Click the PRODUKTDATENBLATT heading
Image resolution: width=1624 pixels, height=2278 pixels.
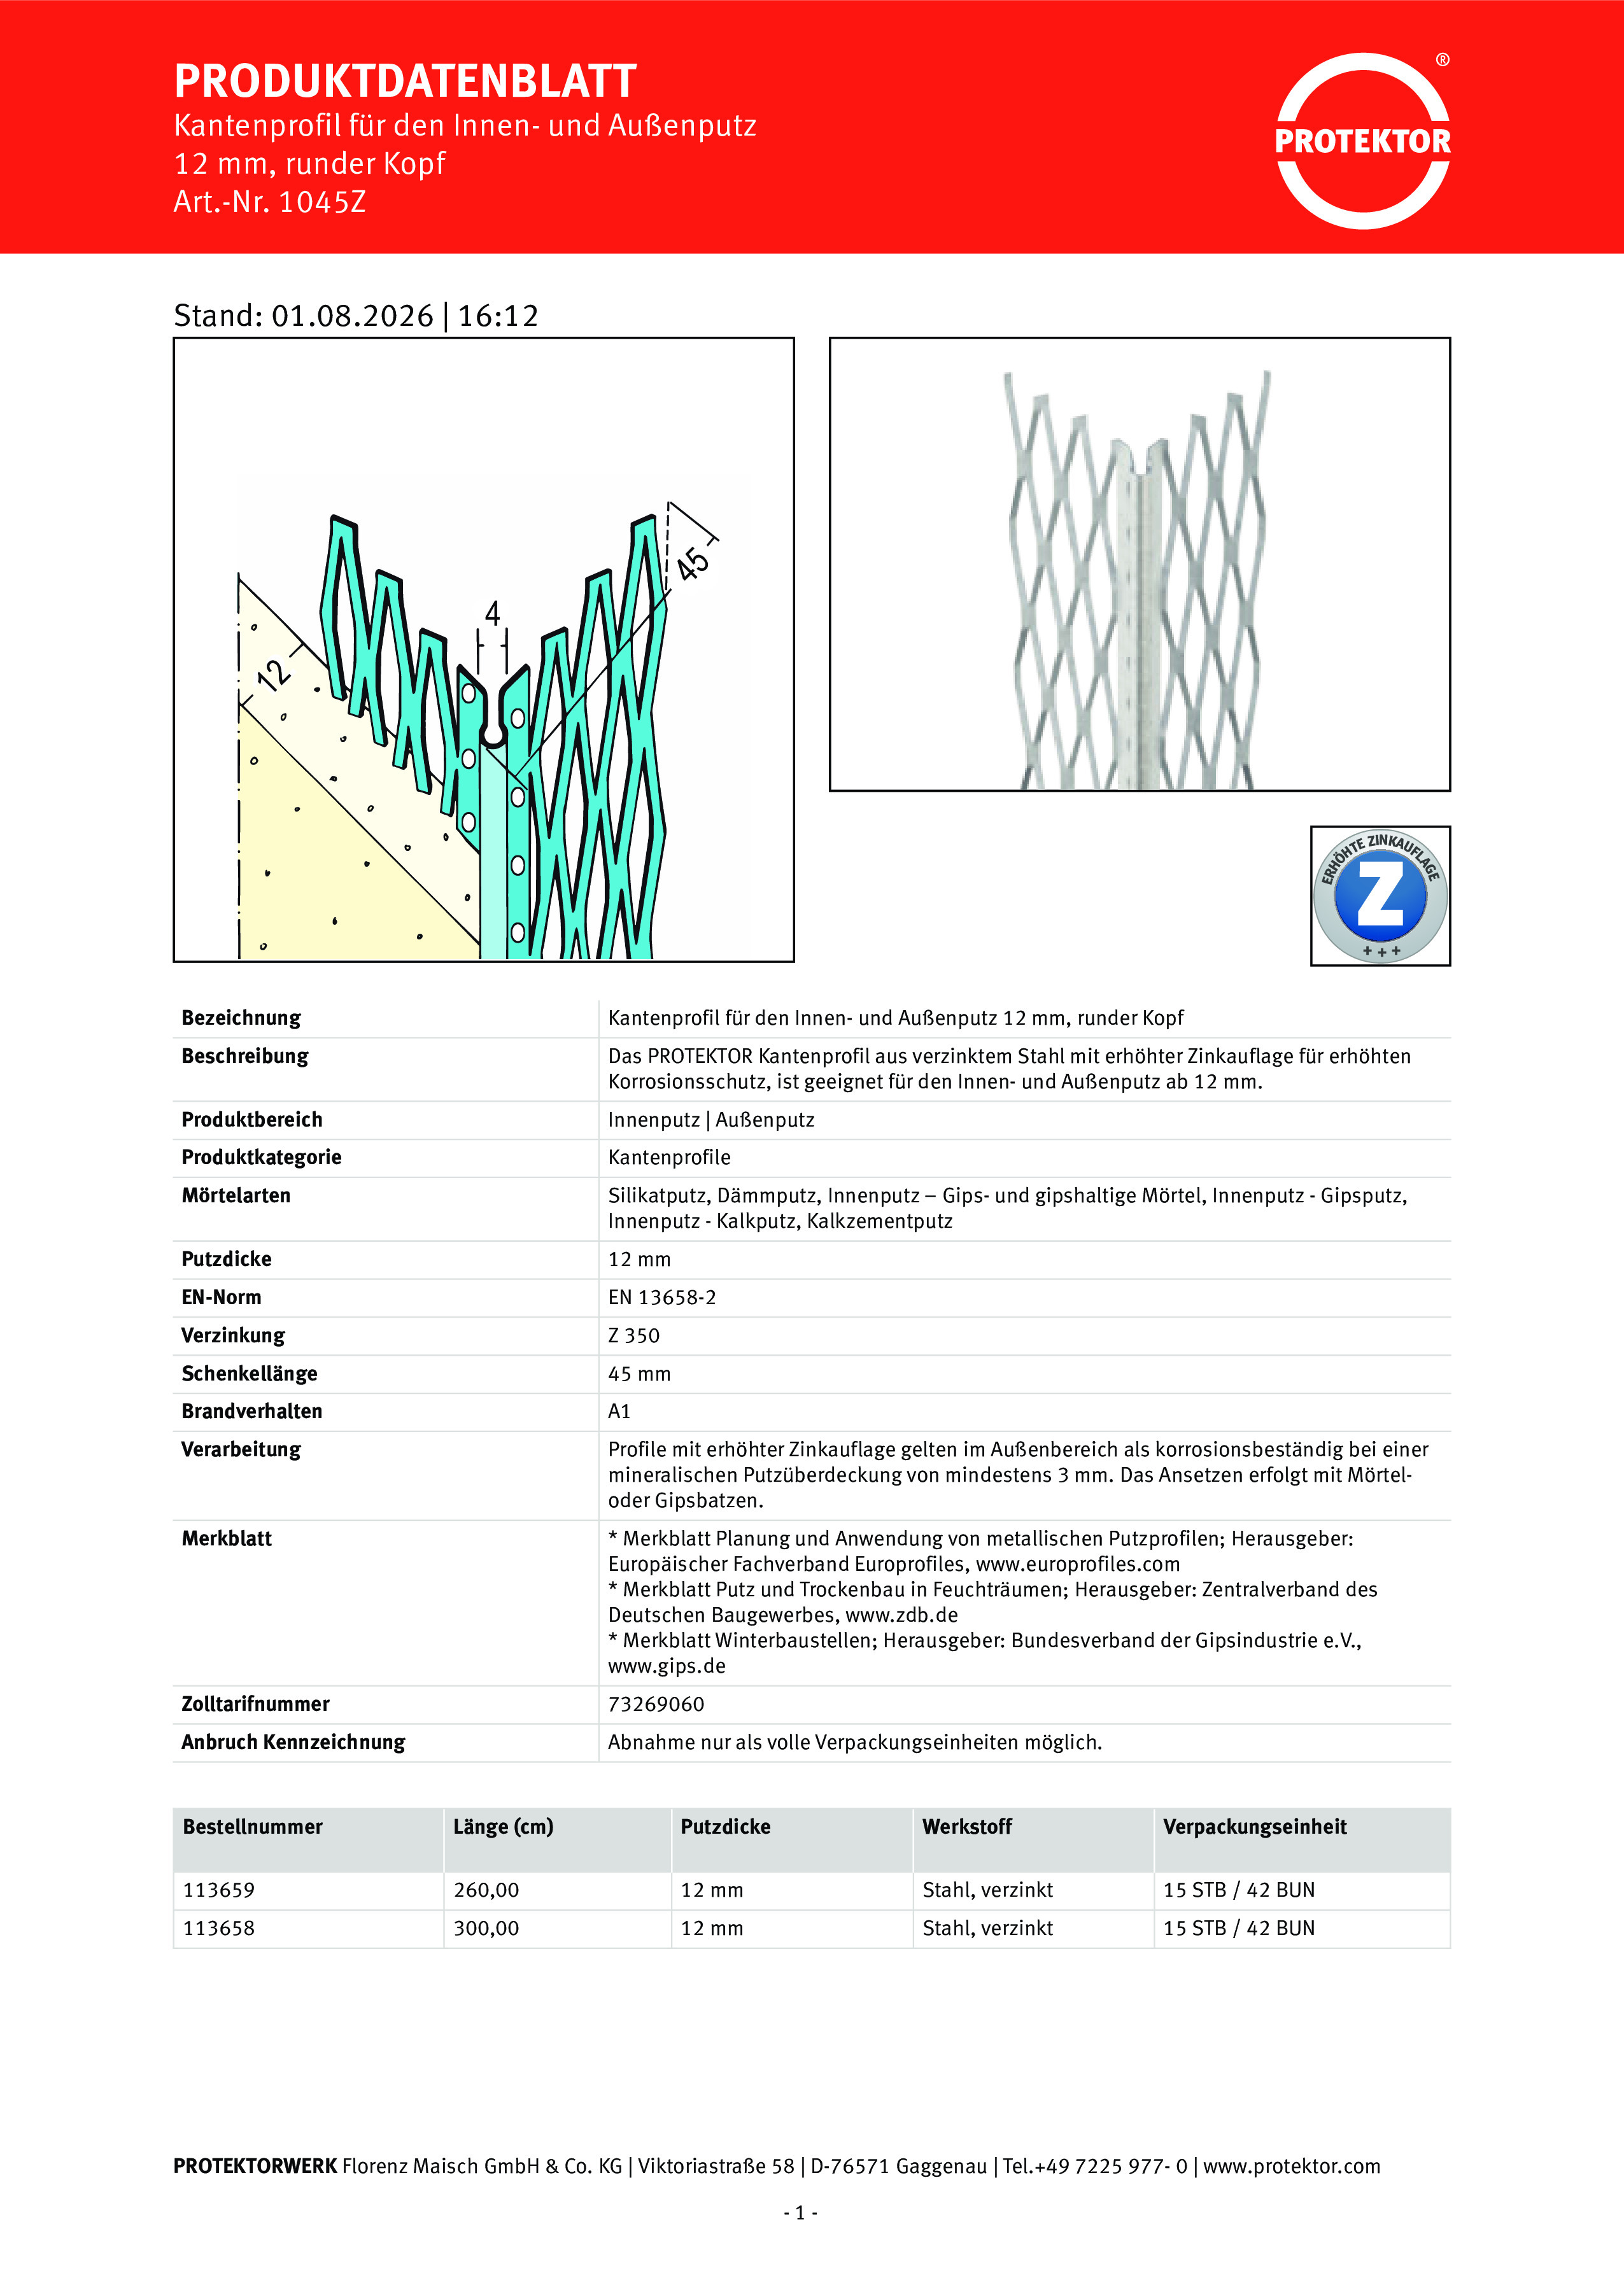tap(405, 81)
